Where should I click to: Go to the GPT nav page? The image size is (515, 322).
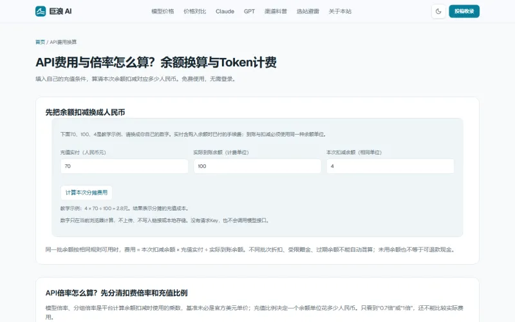(249, 11)
